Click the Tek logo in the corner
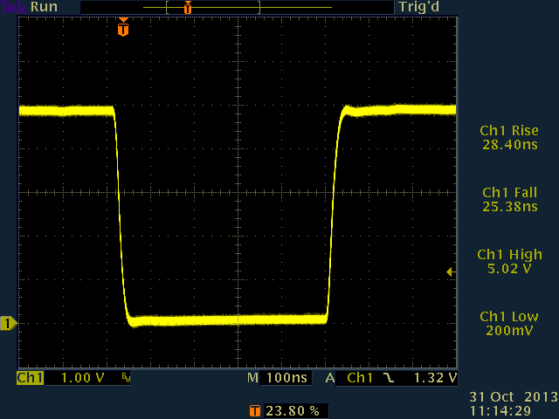The width and height of the screenshot is (559, 419). coord(14,7)
